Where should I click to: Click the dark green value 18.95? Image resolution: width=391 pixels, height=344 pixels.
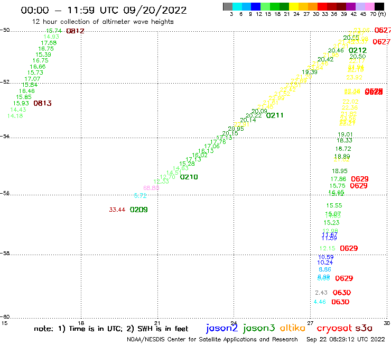coord(339,171)
